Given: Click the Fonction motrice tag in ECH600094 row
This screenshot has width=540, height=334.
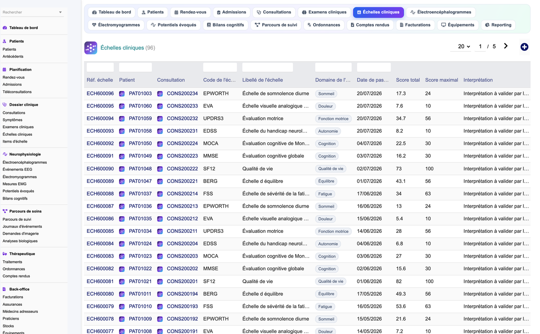Looking at the screenshot, I should (333, 119).
